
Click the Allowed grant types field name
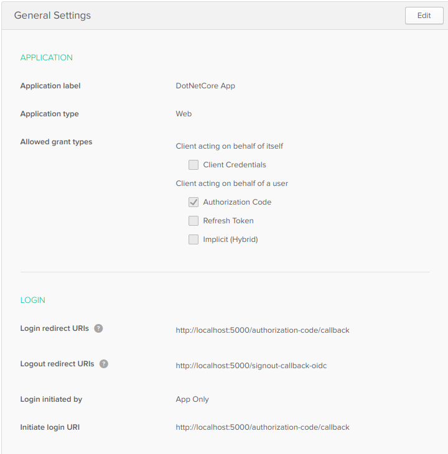pos(56,142)
